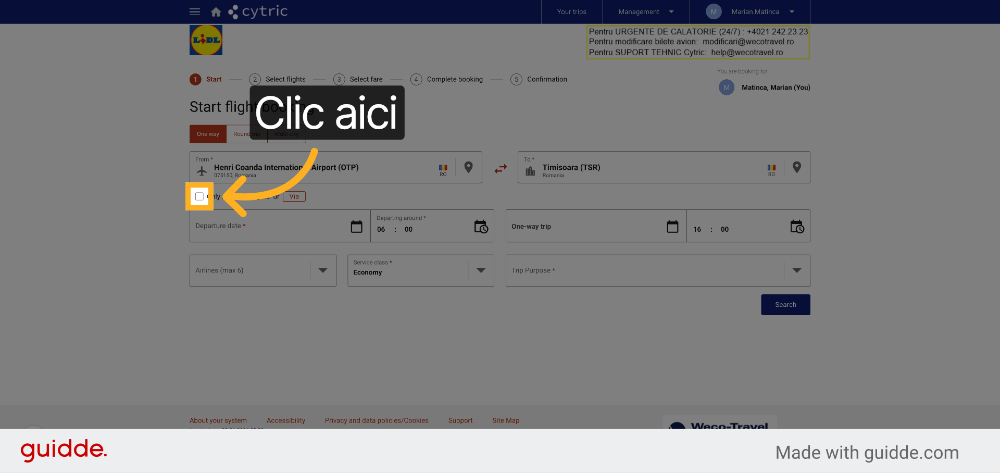Open the departure date calendar icon
This screenshot has height=473, width=1000.
tap(357, 227)
